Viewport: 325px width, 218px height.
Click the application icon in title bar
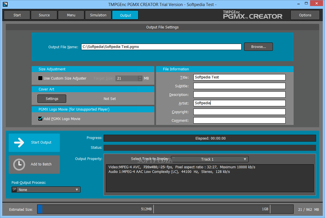point(5,4)
